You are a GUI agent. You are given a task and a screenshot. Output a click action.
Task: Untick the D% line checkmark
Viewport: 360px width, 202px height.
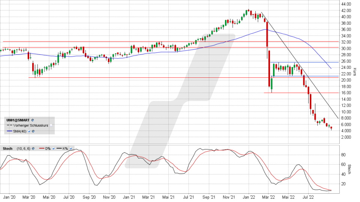(54, 149)
